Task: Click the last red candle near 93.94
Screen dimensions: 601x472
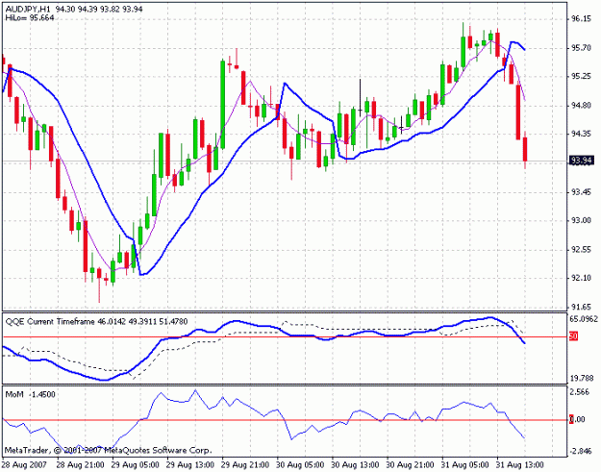Action: (x=525, y=149)
